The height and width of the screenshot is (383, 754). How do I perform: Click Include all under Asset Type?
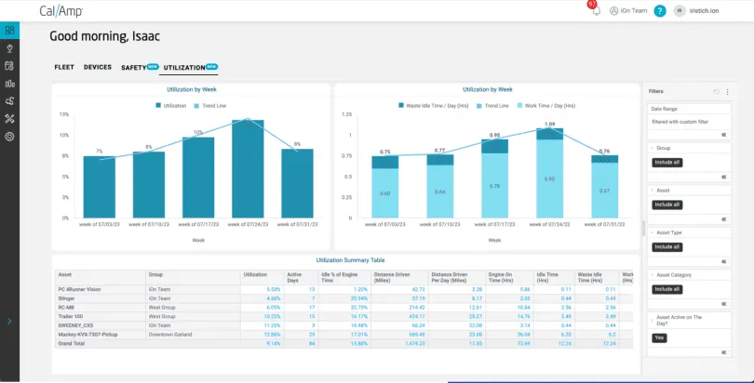[667, 247]
